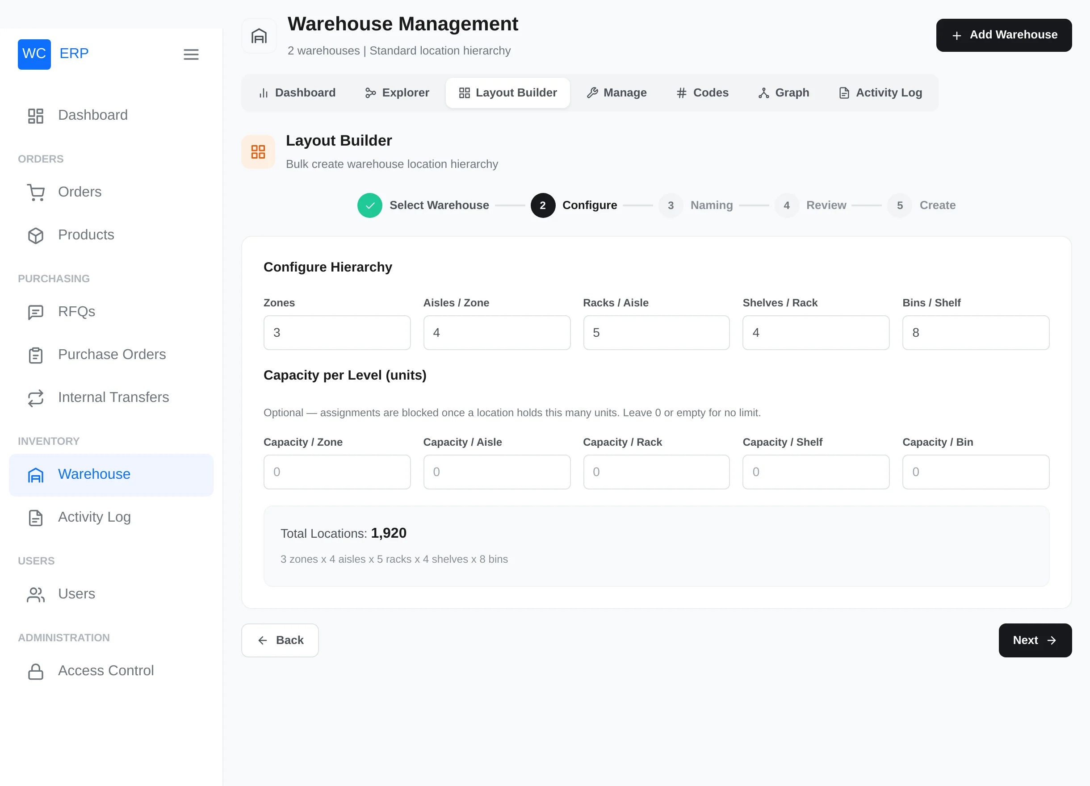Image resolution: width=1090 pixels, height=786 pixels.
Task: Open Users in the sidebar
Action: click(x=111, y=594)
